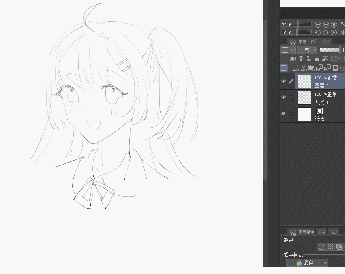
Task: Click the zoom out button in Navigator
Action: click(x=318, y=24)
